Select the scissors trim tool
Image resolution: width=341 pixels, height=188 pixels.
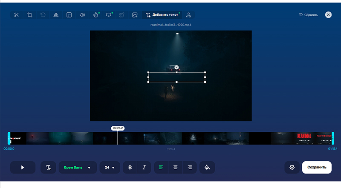(x=17, y=15)
